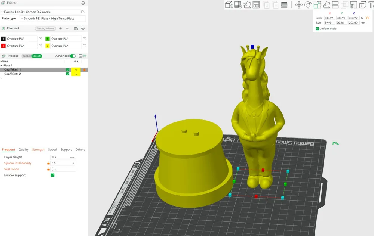Viewport: 374px width, 236px height.
Task: Click the Add model icon
Action: [x=229, y=4]
